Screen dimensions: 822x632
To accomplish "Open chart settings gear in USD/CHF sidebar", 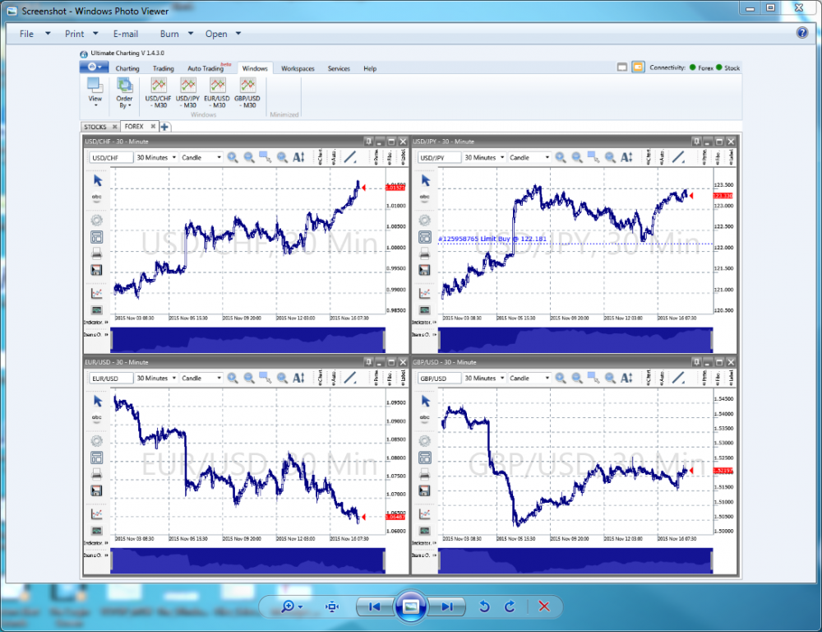I will pyautogui.click(x=96, y=221).
